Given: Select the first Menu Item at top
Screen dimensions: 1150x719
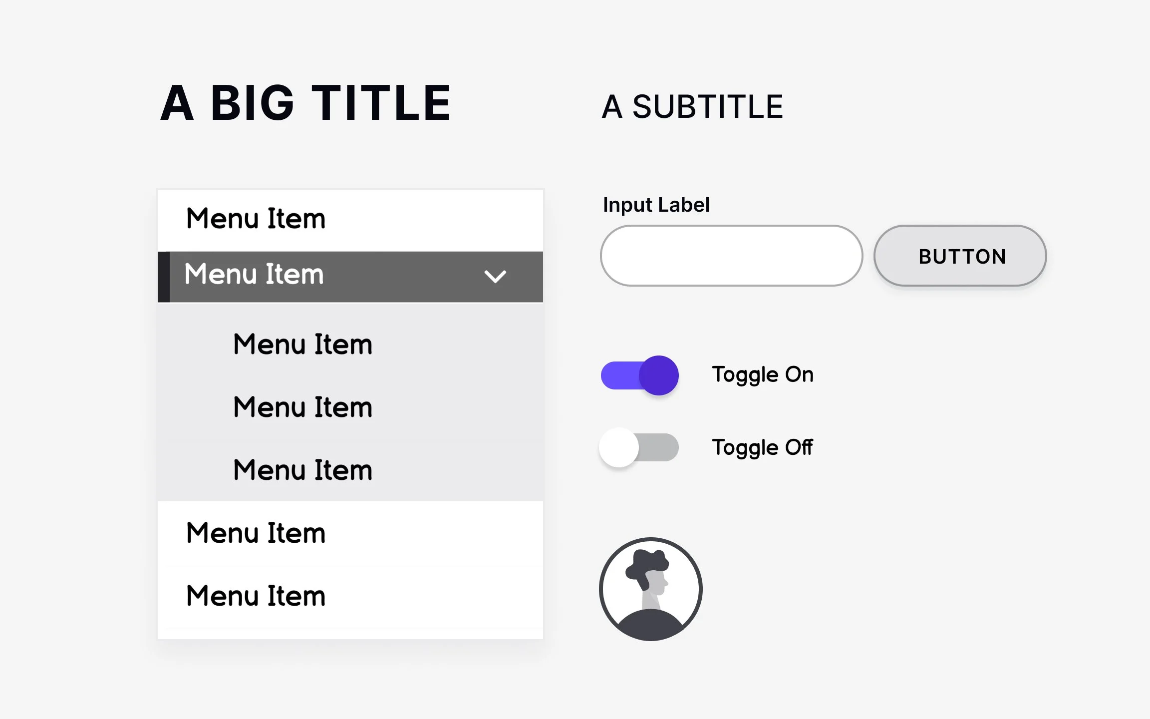Looking at the screenshot, I should point(256,219).
